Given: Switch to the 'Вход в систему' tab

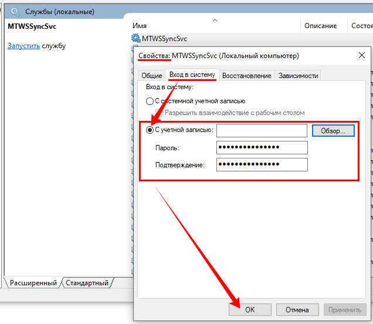Looking at the screenshot, I should (x=192, y=75).
